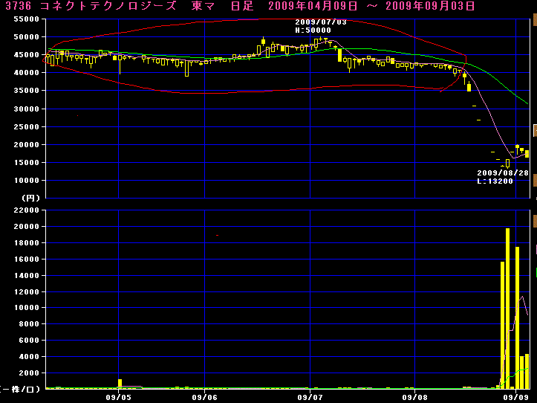The height and width of the screenshot is (403, 537).
Task: Click the 10000 price axis label
Action: 26,181
